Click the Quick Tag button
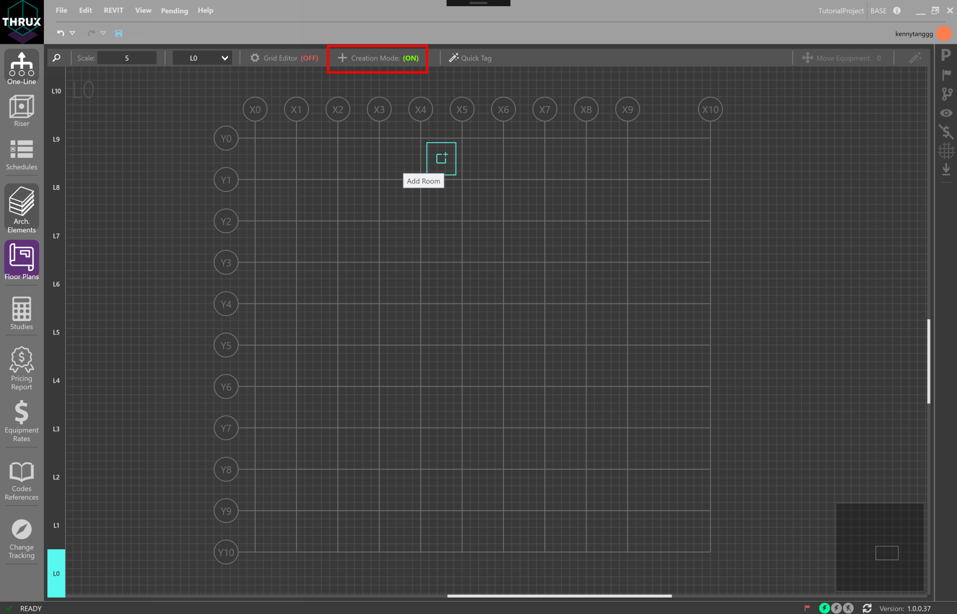 (x=470, y=58)
